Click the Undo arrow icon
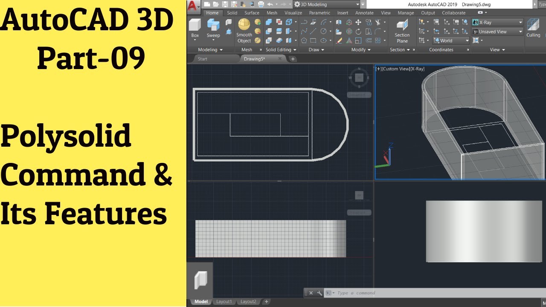This screenshot has height=307, width=546. tap(270, 4)
